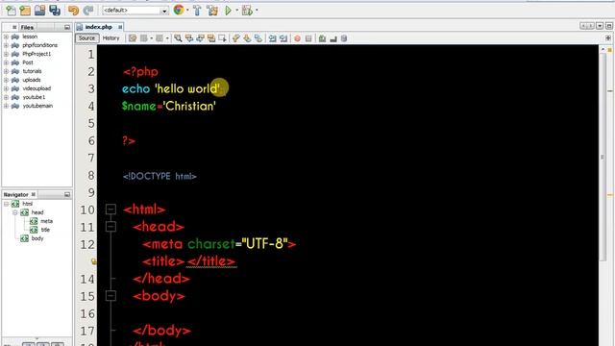Undo the last edit with the orange arrow
The image size is (615, 346).
(73, 11)
